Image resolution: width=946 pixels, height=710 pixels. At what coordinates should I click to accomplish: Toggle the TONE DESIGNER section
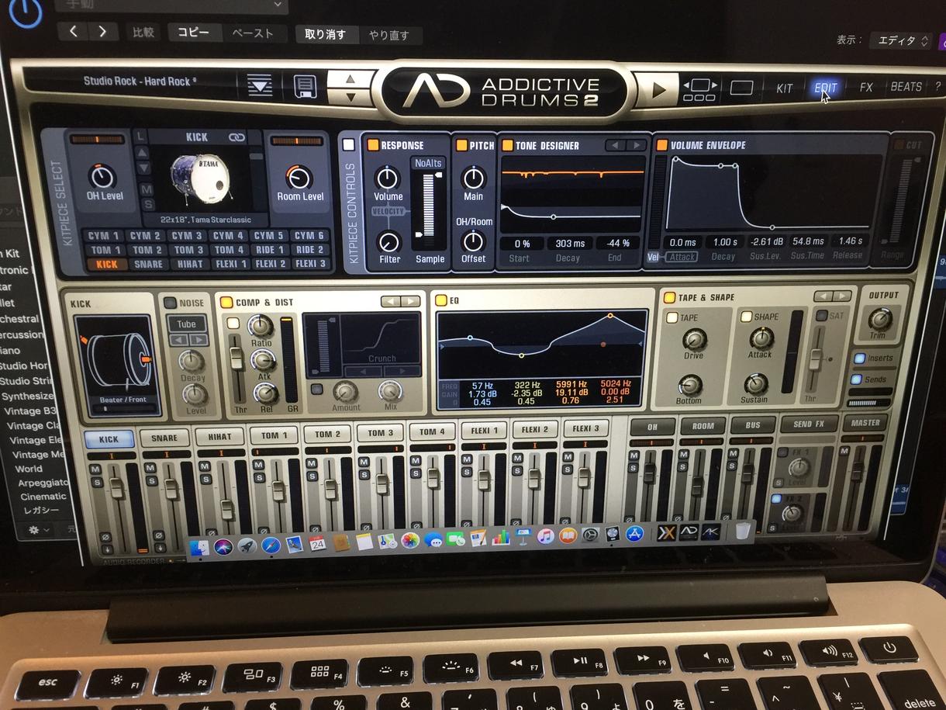point(508,145)
